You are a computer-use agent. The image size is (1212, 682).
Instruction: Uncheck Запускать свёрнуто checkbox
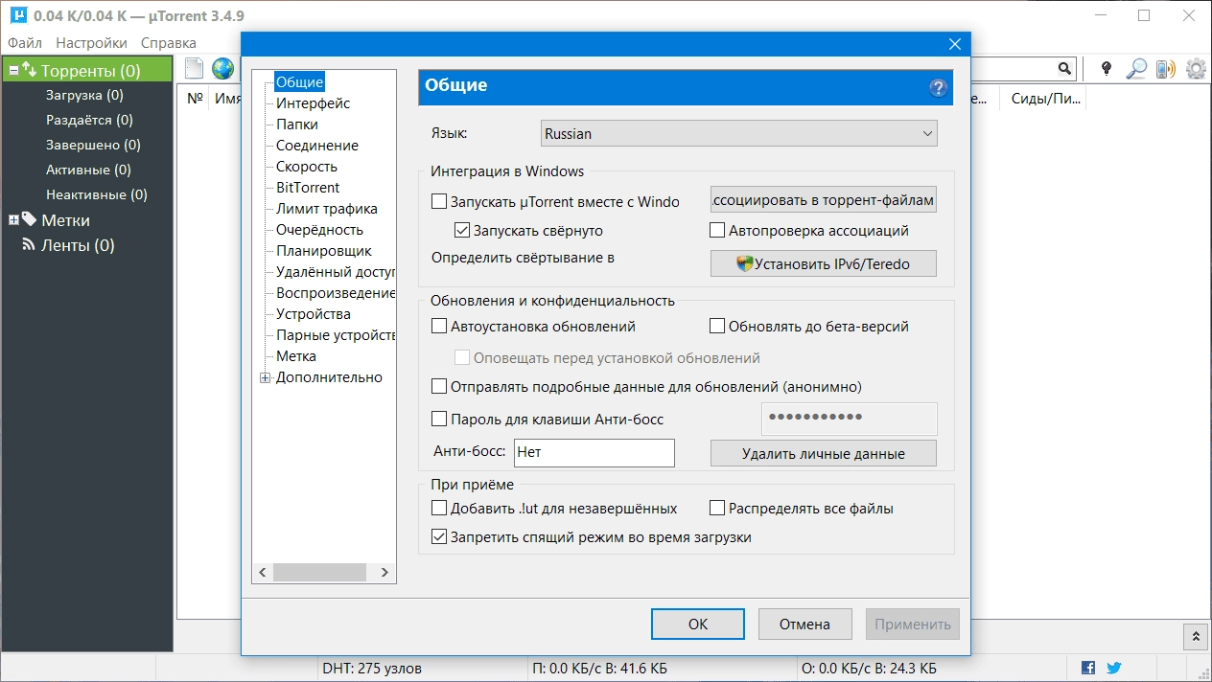(x=462, y=231)
